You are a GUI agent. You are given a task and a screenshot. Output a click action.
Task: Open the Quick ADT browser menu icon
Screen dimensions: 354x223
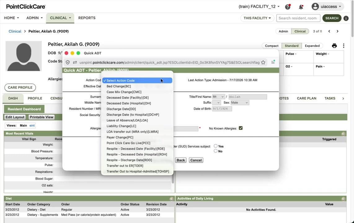pyautogui.click(x=273, y=62)
